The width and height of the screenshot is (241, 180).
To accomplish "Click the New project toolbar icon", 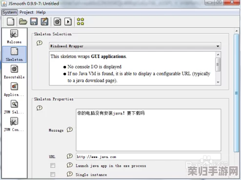I will (11, 21).
